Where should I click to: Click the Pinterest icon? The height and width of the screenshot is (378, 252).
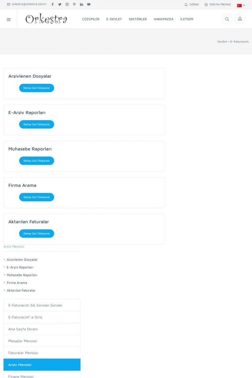click(74, 4)
